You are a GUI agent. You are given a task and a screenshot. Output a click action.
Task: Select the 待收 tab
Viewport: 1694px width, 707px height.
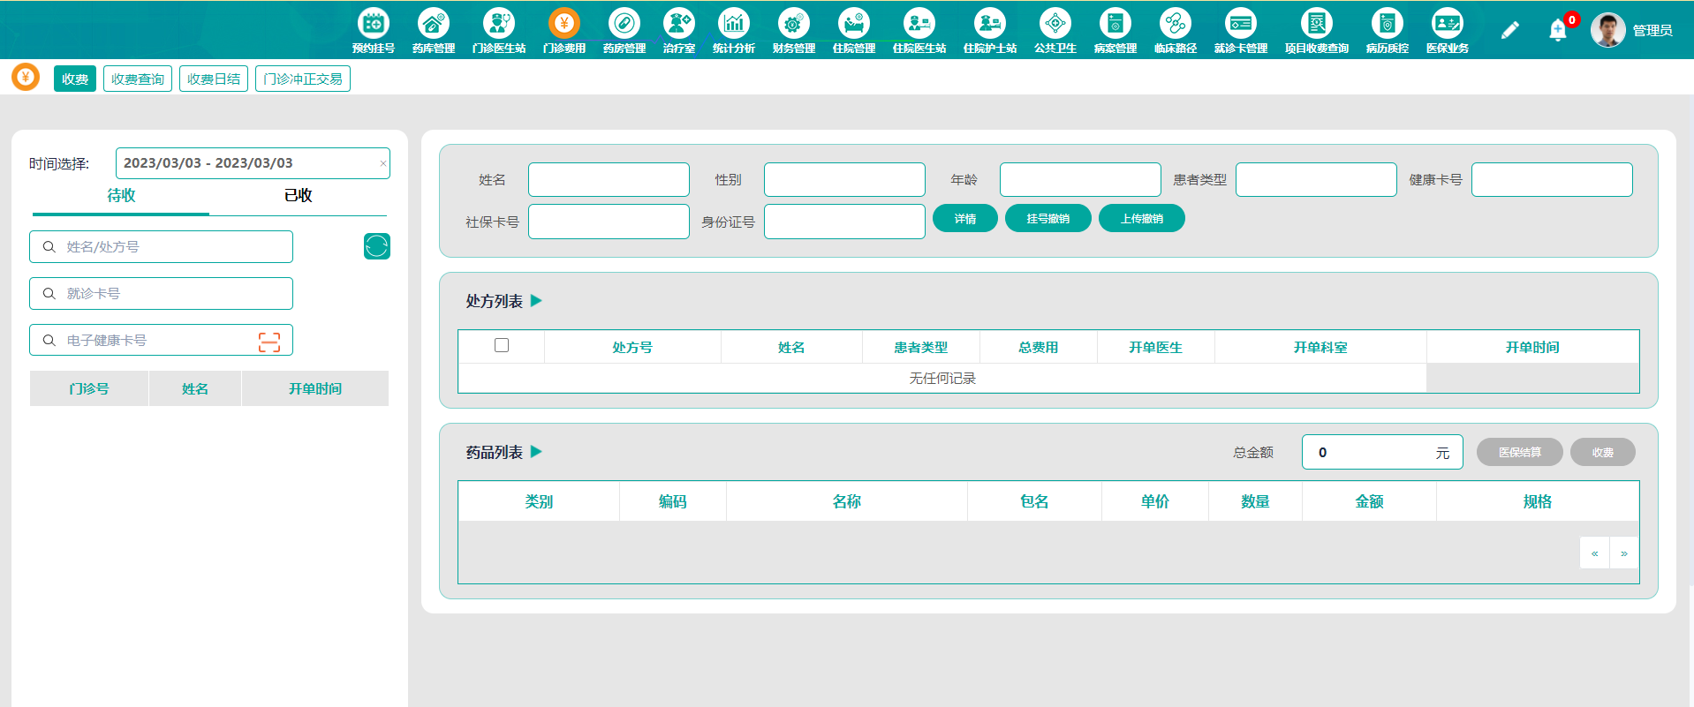pos(121,196)
